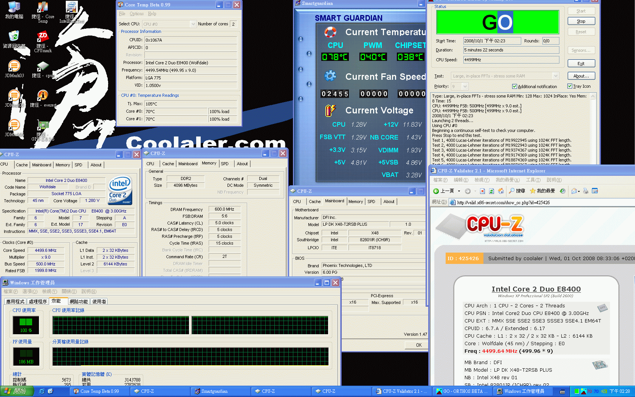Toggle the Tray Icon checkbox in Orthos
The height and width of the screenshot is (397, 635).
coord(570,86)
